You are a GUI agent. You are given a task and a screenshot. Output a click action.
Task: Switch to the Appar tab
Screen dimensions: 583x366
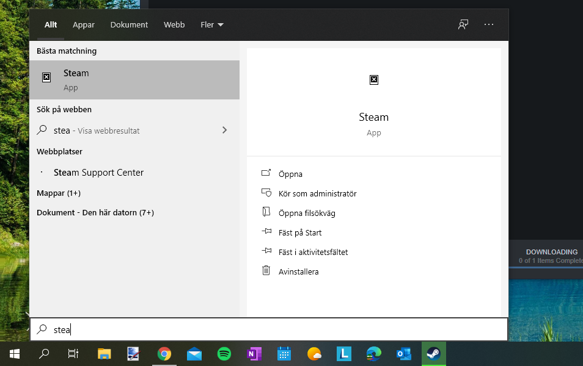[x=84, y=25]
